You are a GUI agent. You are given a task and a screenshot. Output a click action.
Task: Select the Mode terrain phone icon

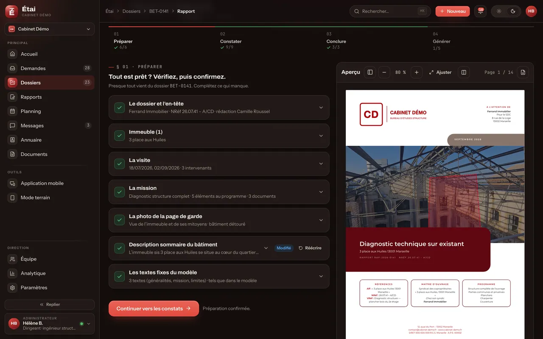(13, 197)
